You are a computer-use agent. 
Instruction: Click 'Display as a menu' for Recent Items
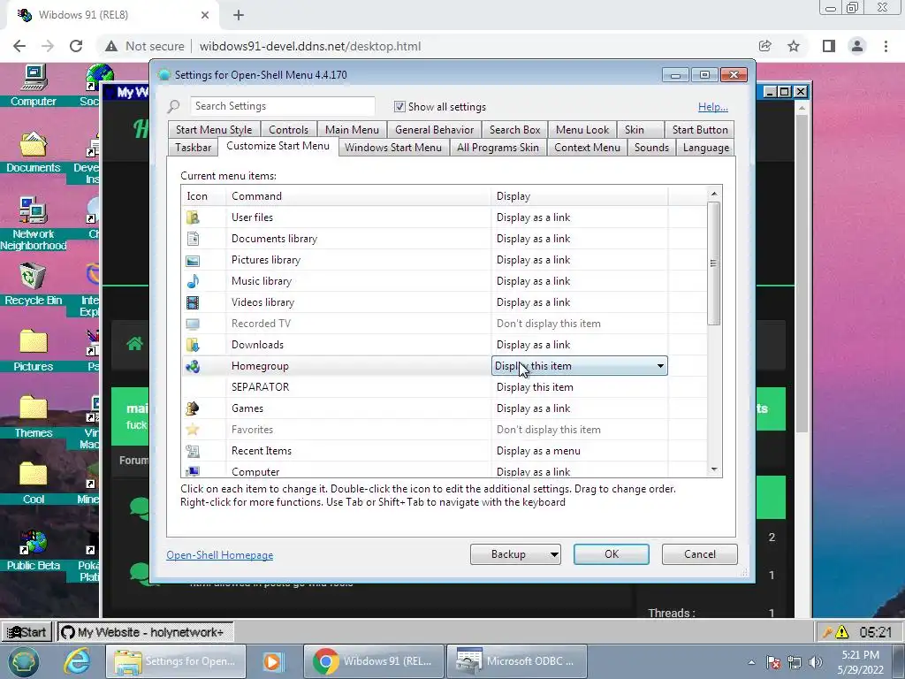coord(538,451)
